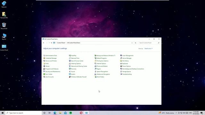
Task: Go up one level with up arrow
Action: click(x=51, y=43)
